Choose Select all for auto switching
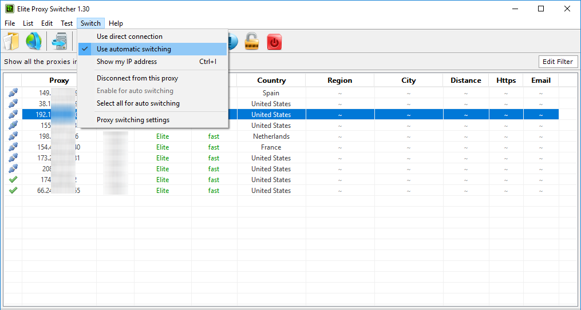The height and width of the screenshot is (310, 581). point(152,103)
